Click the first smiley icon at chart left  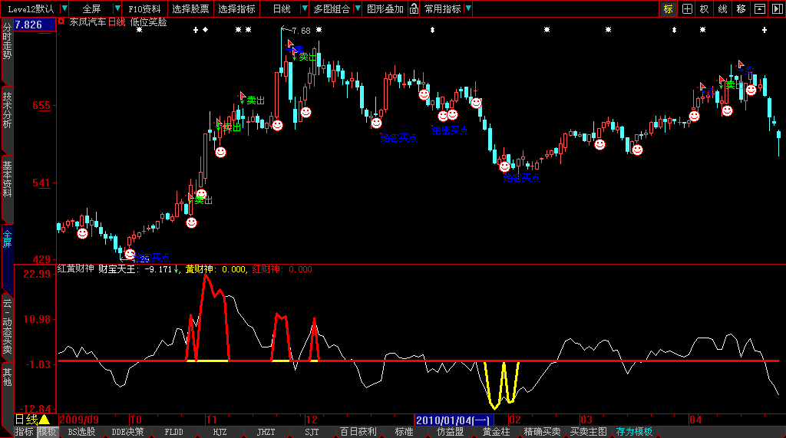point(82,233)
